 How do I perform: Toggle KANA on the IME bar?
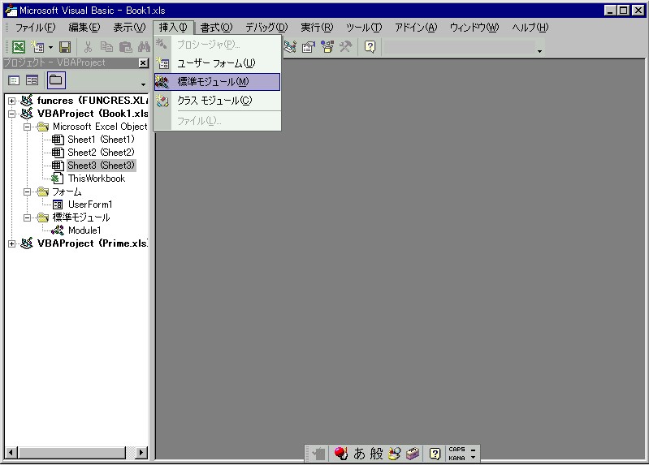(456, 458)
